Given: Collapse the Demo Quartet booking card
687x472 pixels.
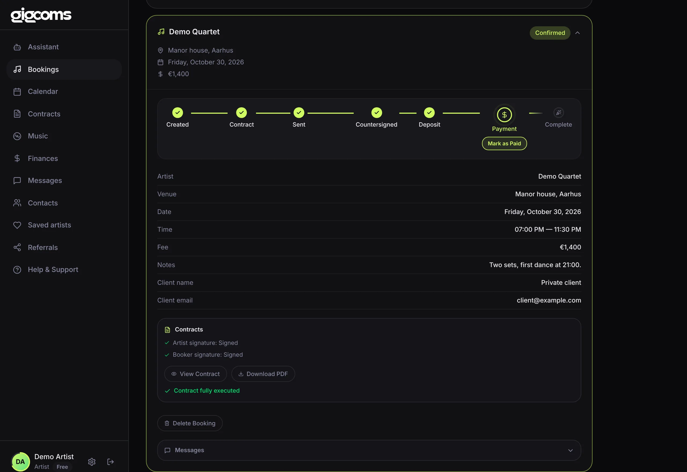Looking at the screenshot, I should pos(578,33).
